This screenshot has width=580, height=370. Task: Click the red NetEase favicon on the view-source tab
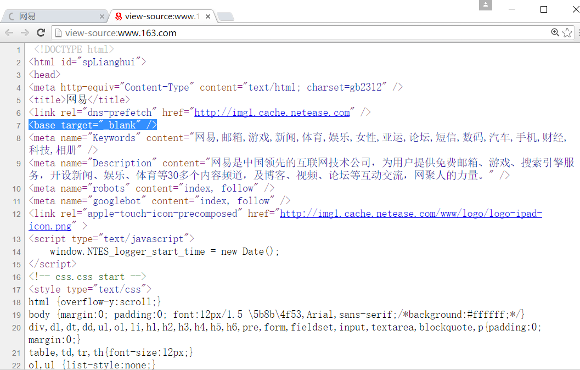coord(119,16)
